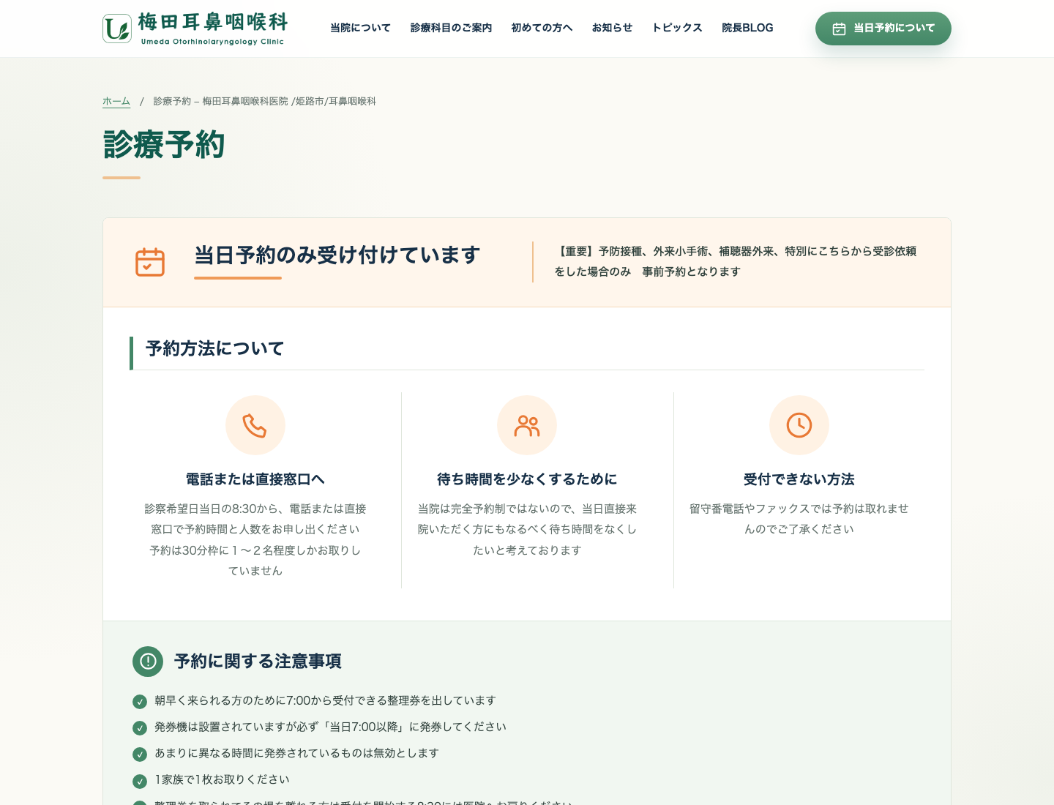Click the text 1家族で1枚お取りください

coord(222,779)
